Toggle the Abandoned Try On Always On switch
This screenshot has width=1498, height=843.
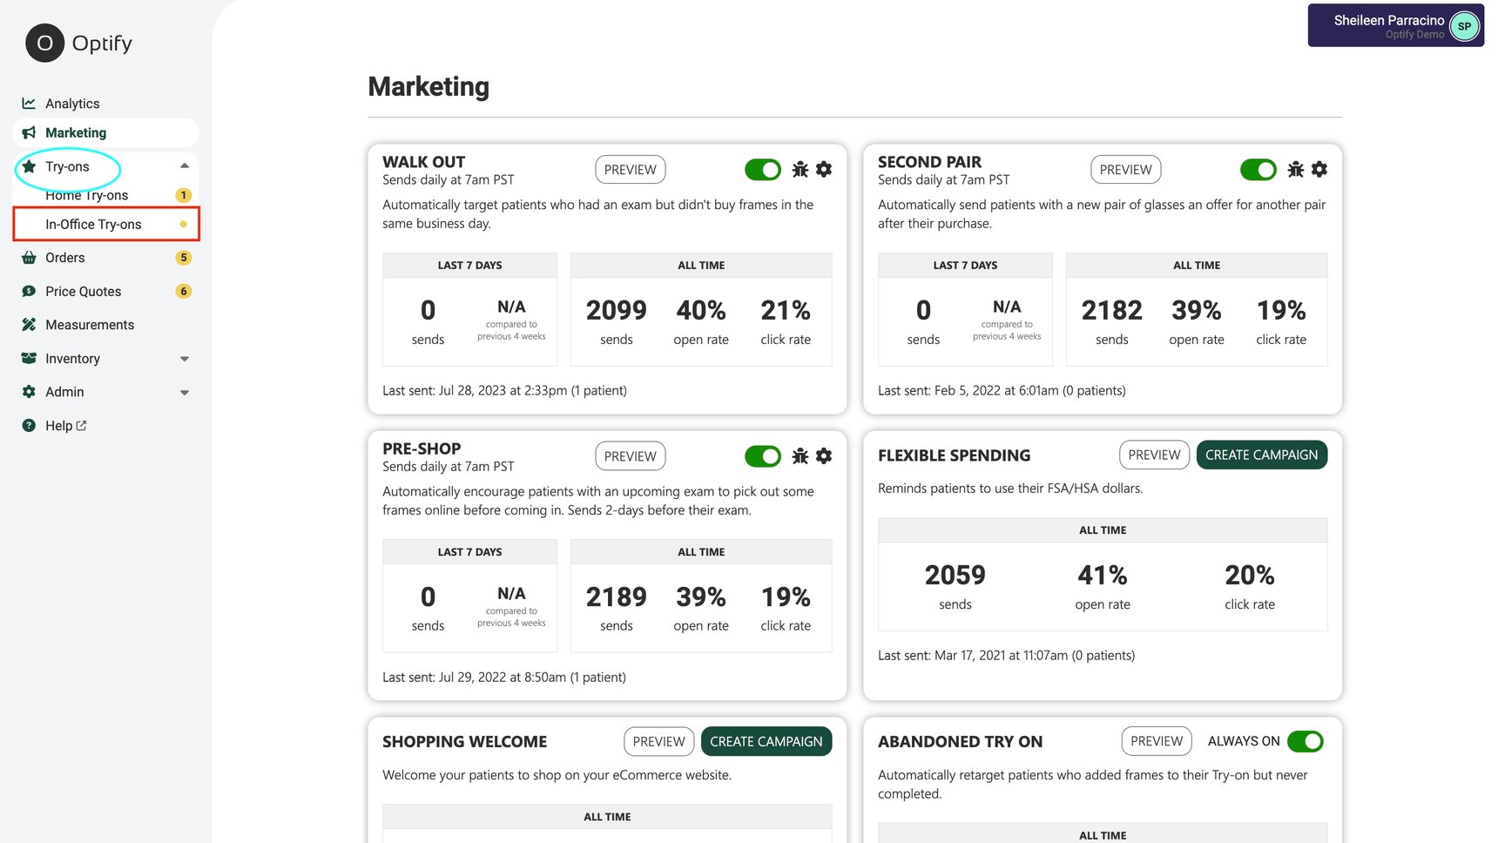[x=1305, y=742]
